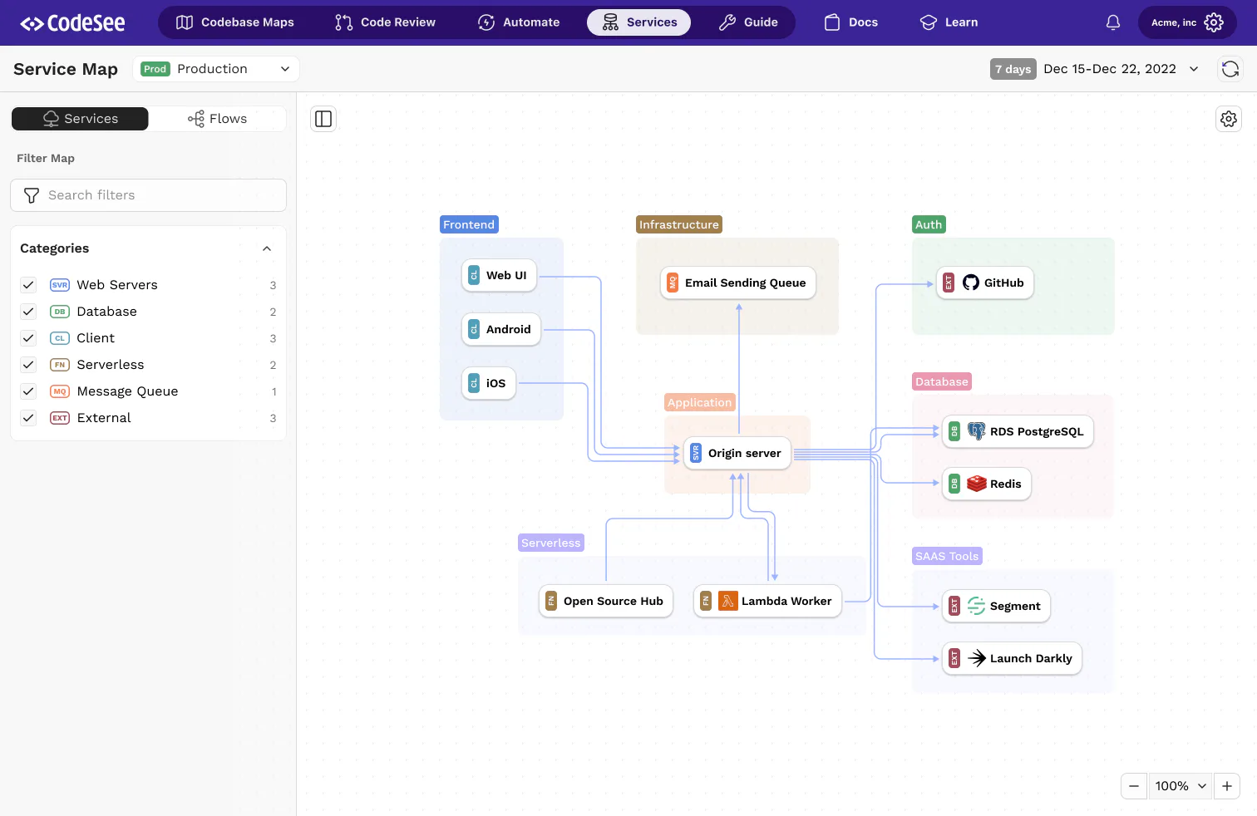The width and height of the screenshot is (1257, 816).
Task: Click the zoom out minus icon
Action: pyautogui.click(x=1134, y=786)
